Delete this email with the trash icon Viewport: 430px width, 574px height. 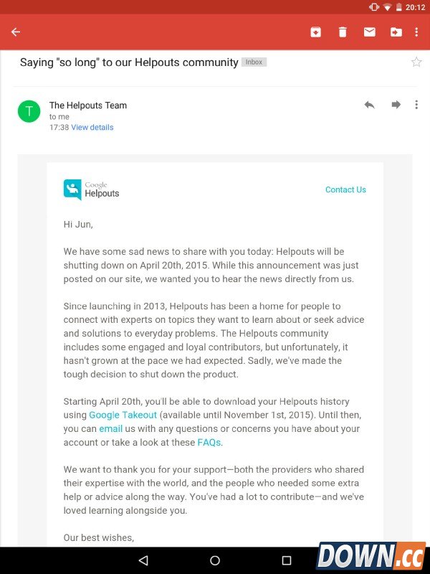click(x=343, y=32)
